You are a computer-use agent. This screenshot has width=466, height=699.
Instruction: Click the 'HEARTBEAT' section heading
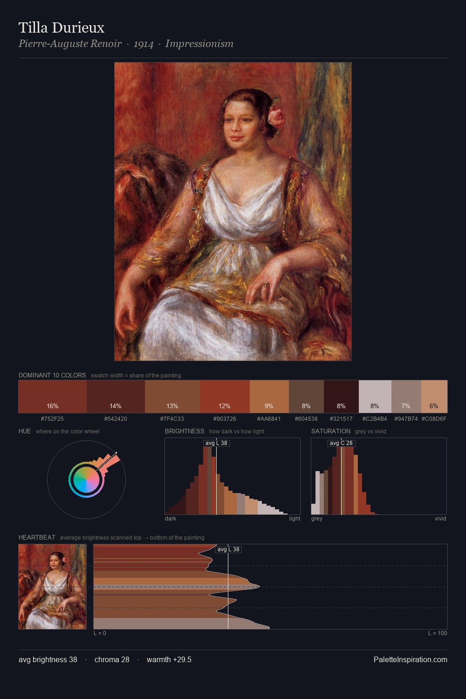[x=37, y=537]
